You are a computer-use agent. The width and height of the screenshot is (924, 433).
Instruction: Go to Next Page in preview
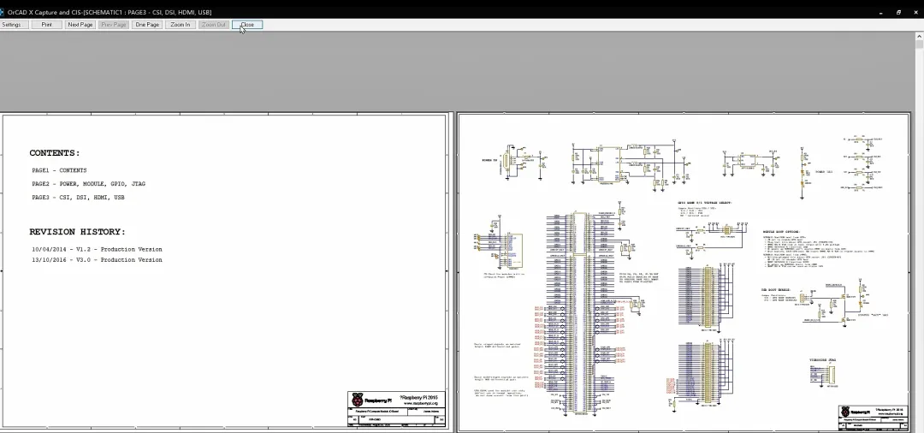click(80, 25)
